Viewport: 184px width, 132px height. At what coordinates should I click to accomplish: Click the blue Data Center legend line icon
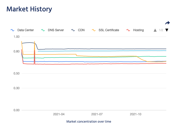coord(12,30)
